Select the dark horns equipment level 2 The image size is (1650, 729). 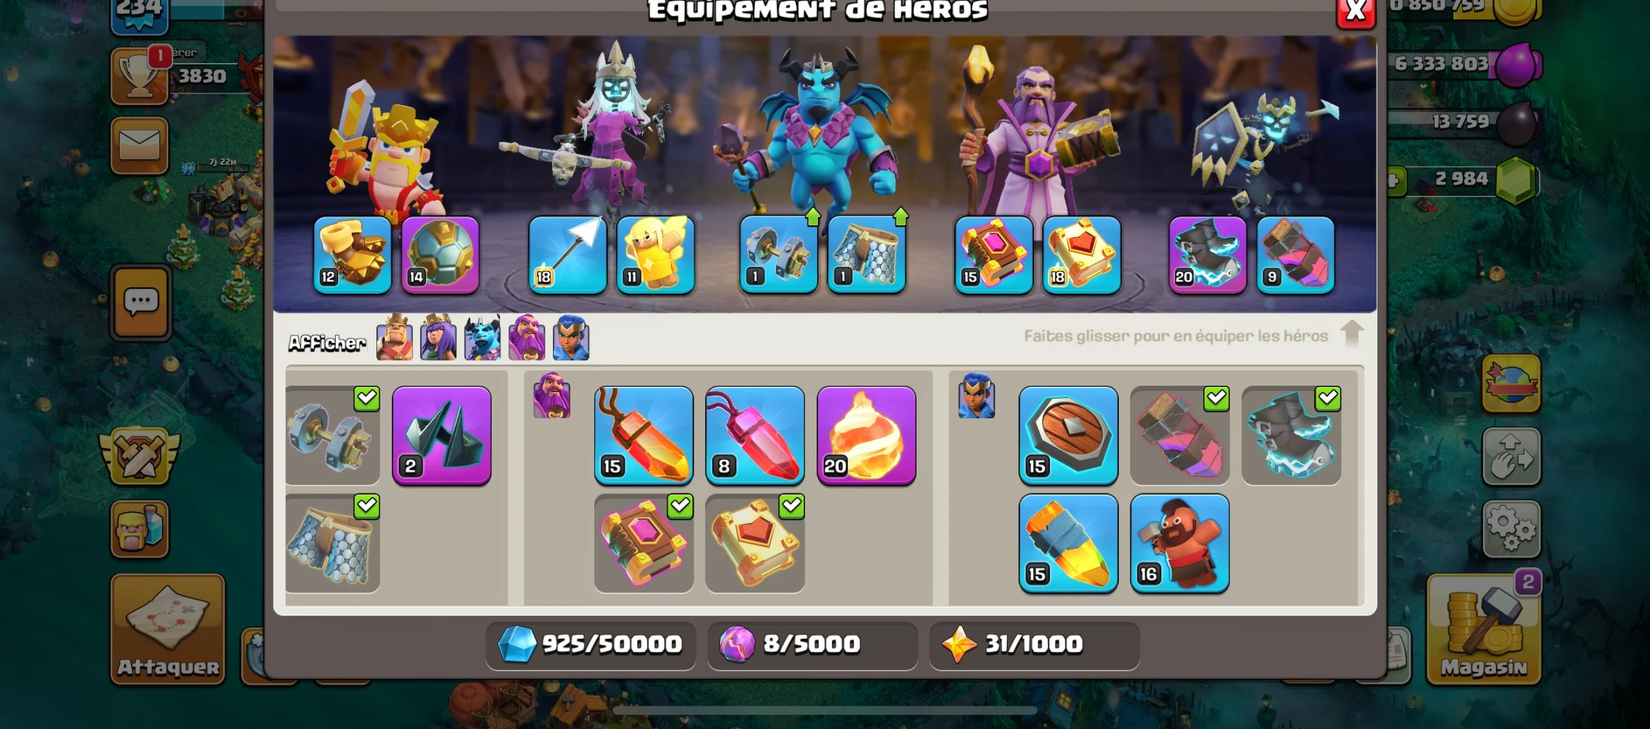click(x=442, y=435)
